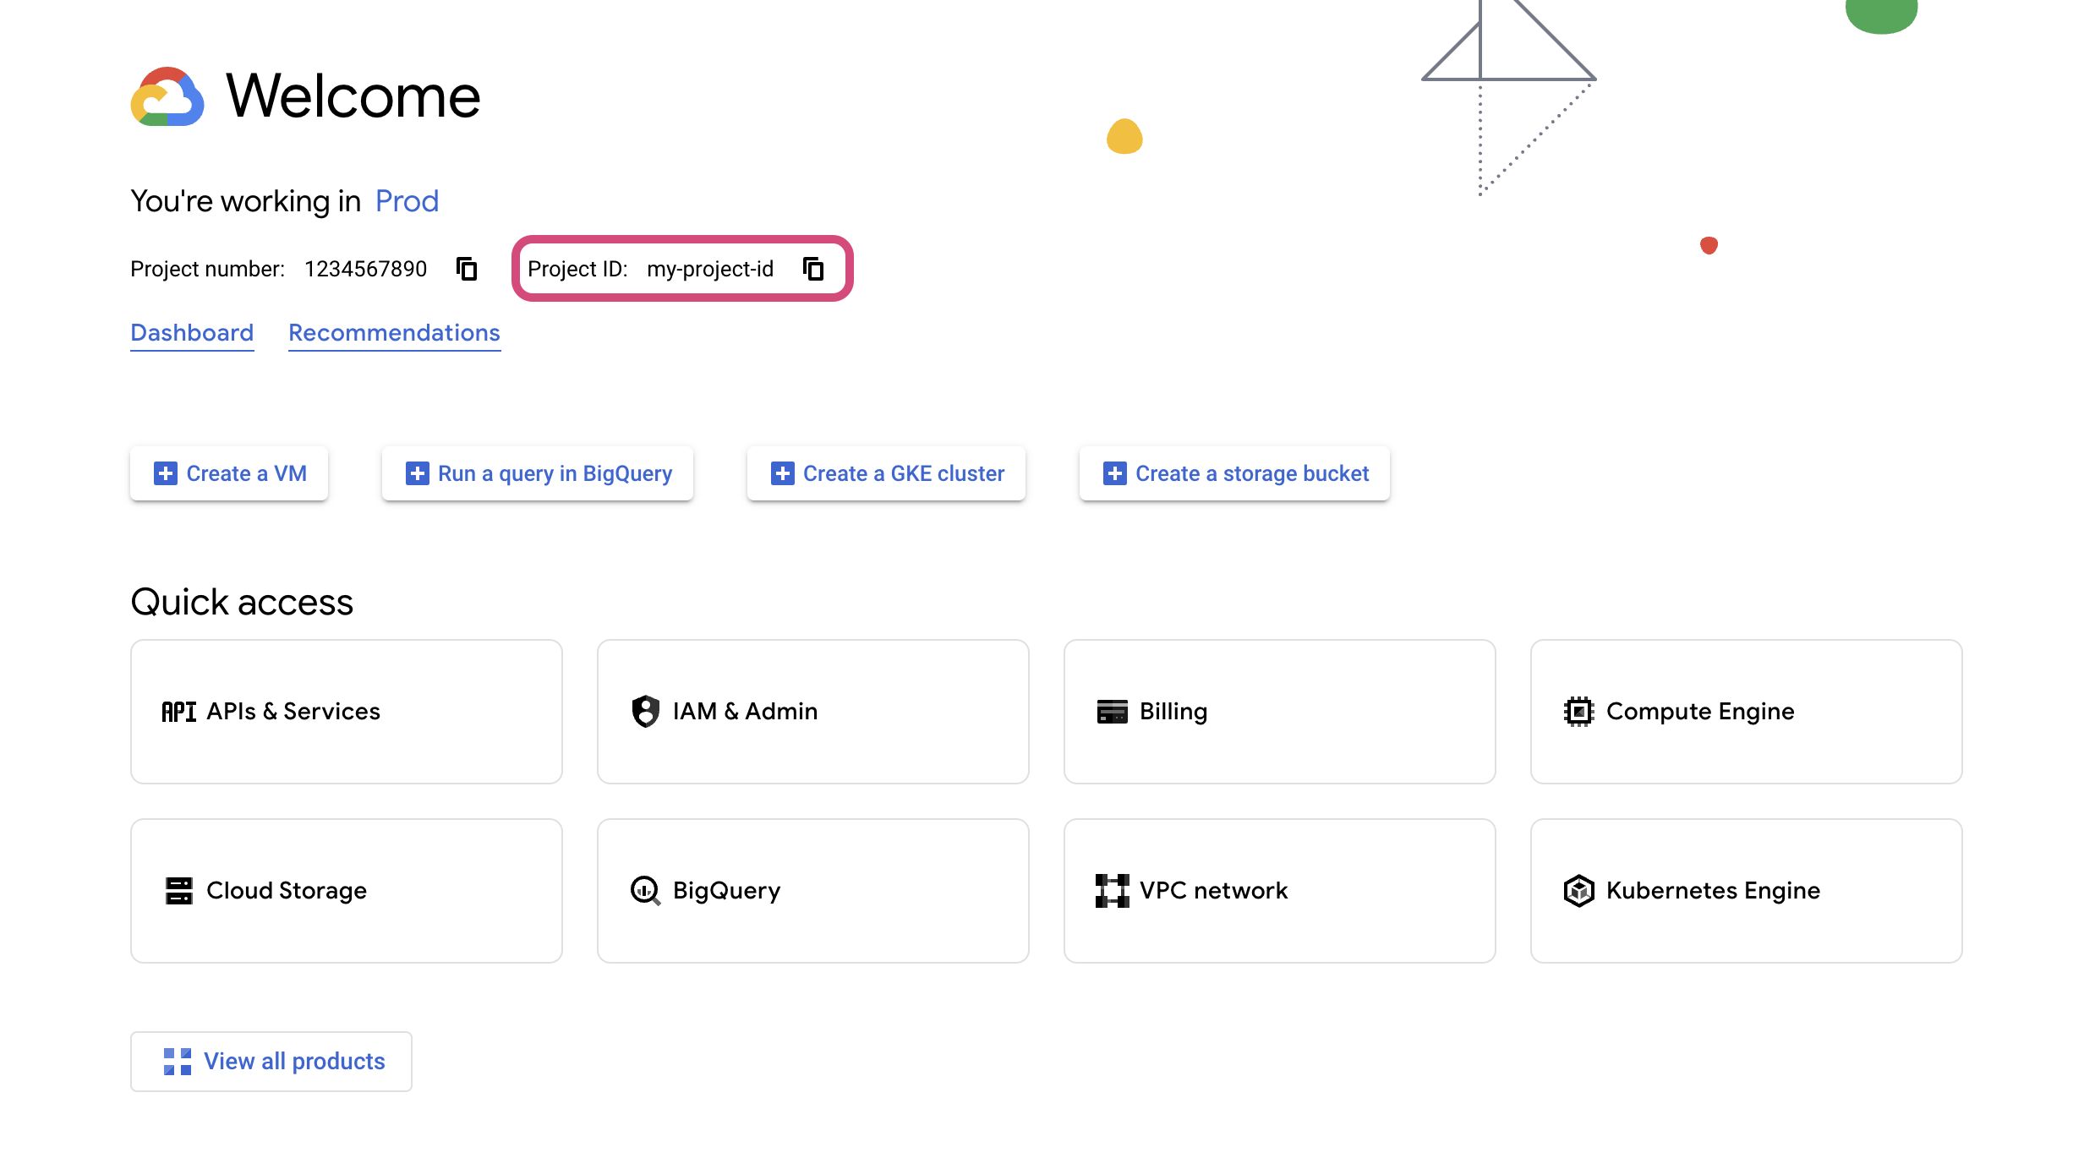
Task: Open Compute Engine service
Action: click(x=1747, y=712)
